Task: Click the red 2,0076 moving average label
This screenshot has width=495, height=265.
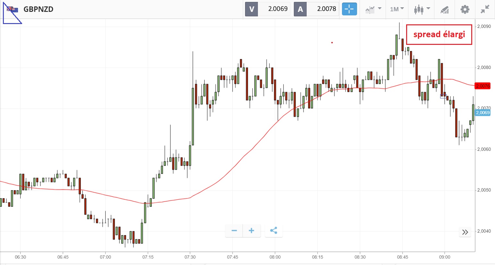Action: (x=482, y=86)
